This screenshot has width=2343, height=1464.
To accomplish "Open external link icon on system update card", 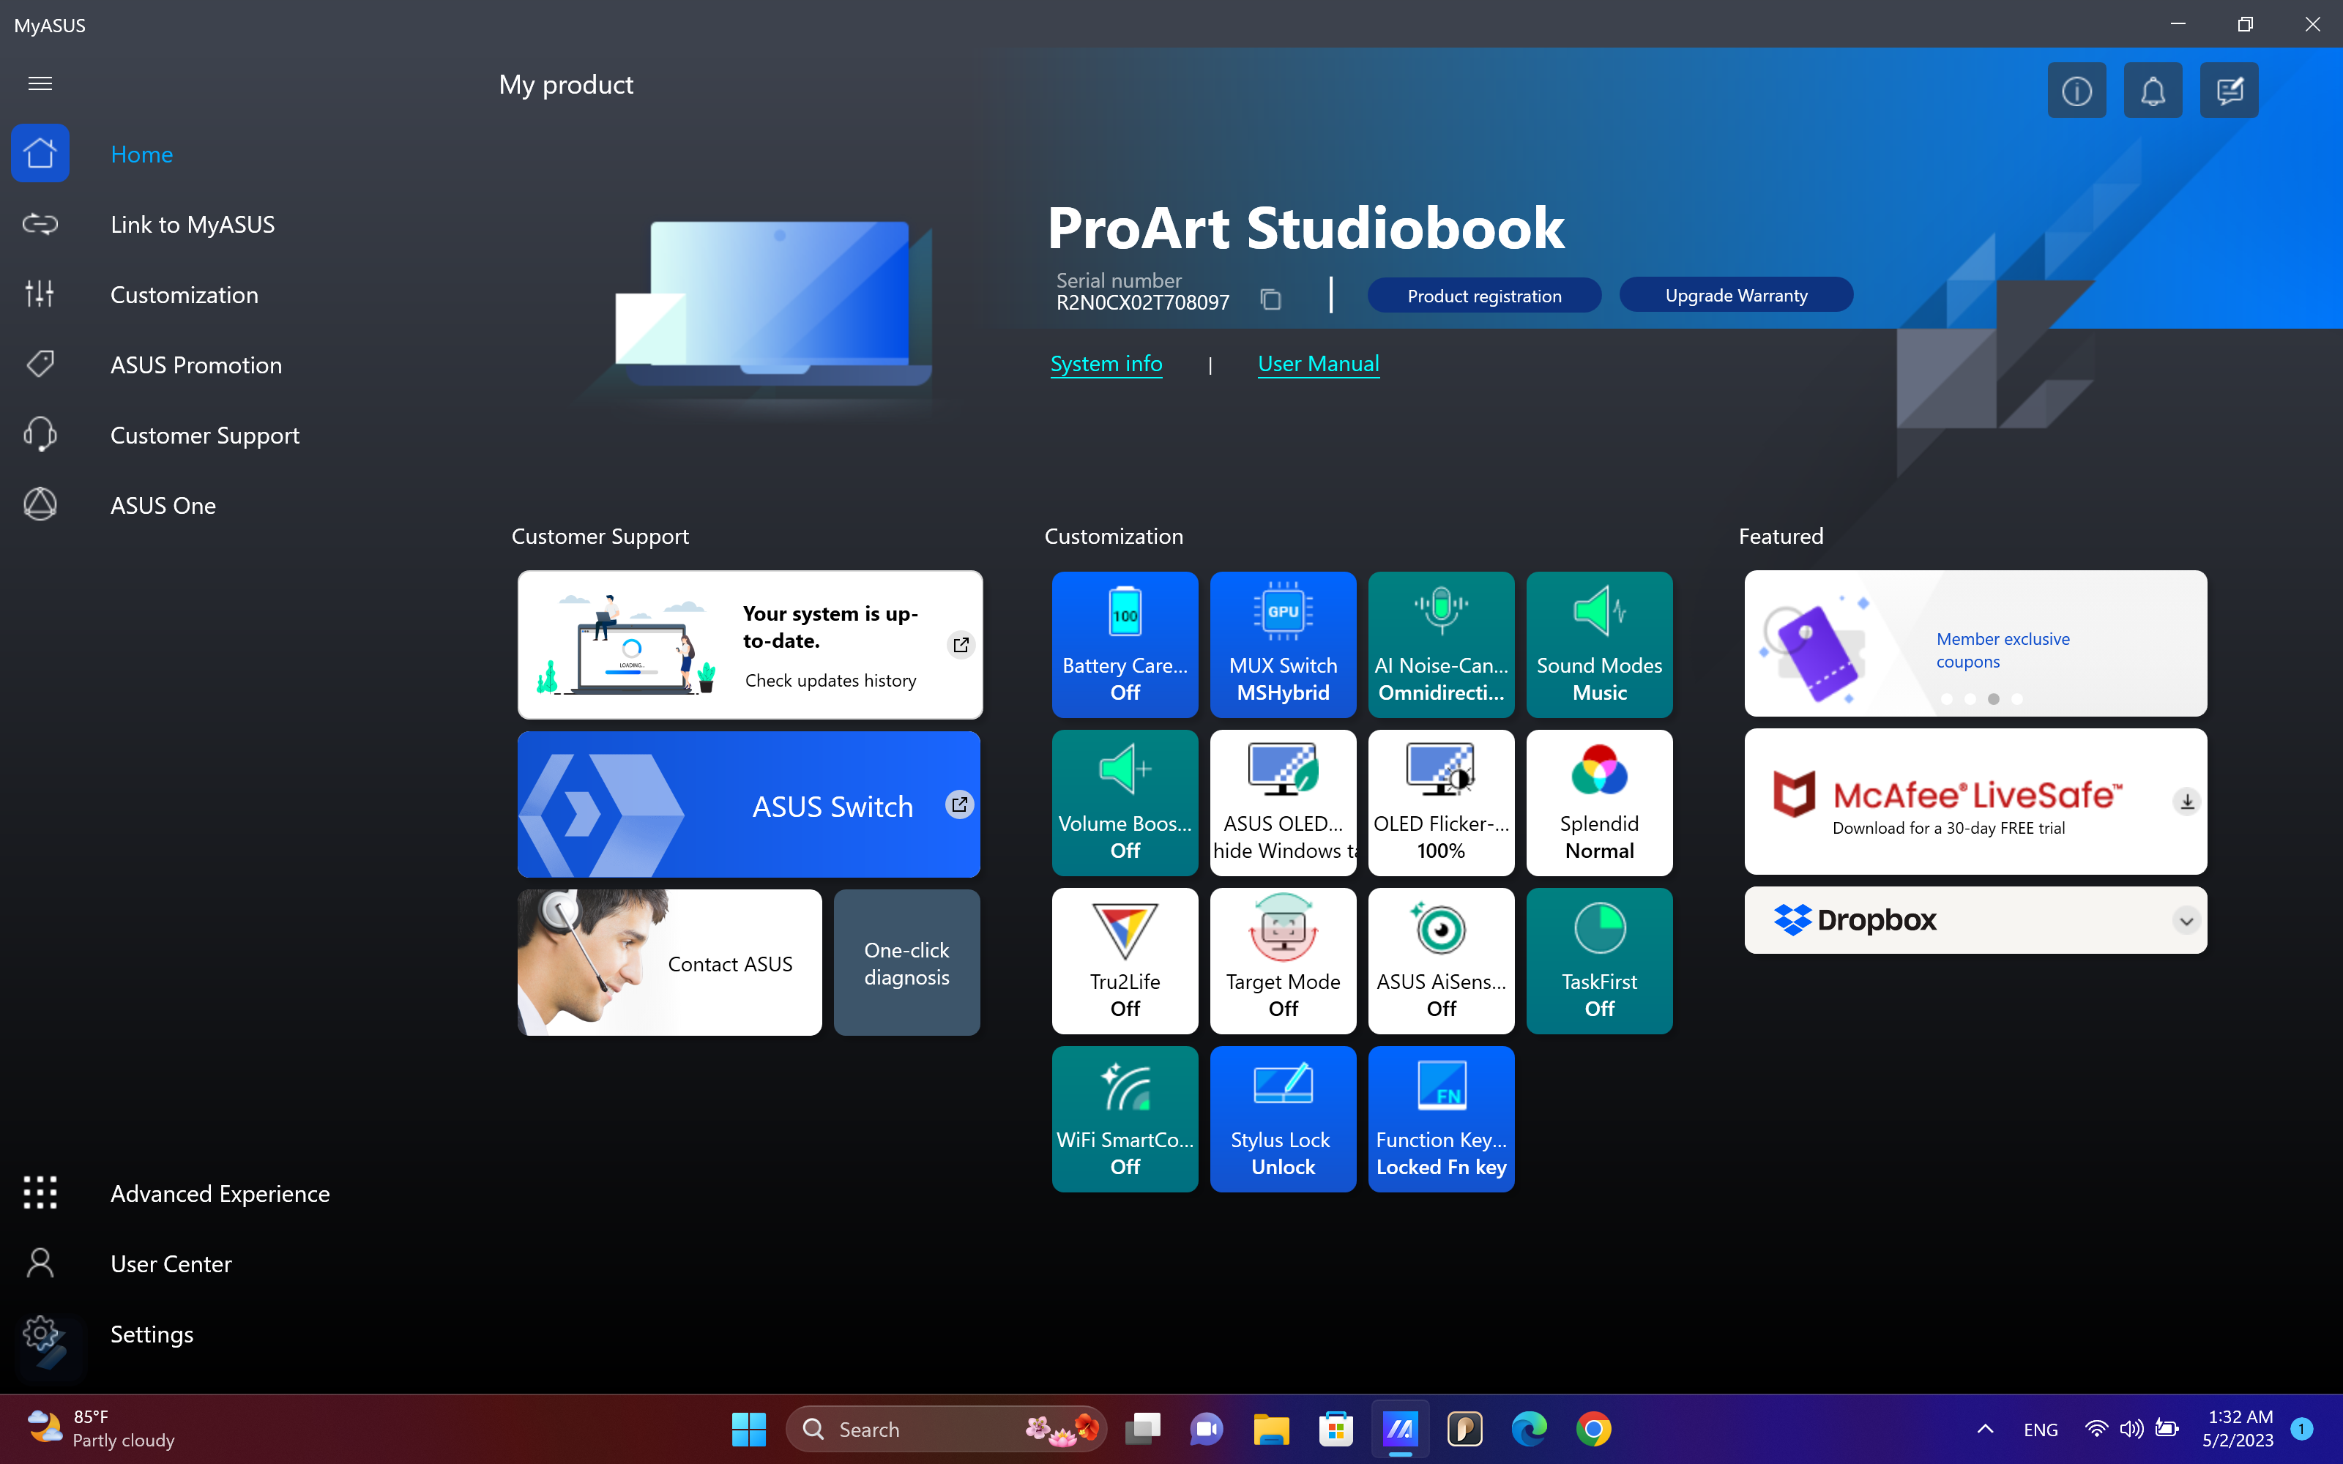I will point(961,645).
